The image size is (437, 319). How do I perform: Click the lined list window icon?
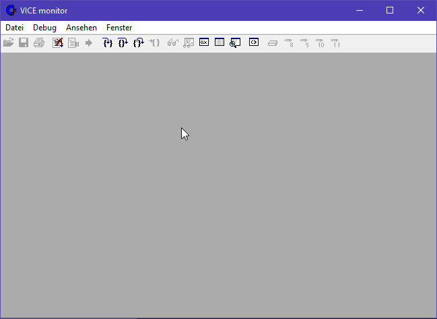click(220, 42)
